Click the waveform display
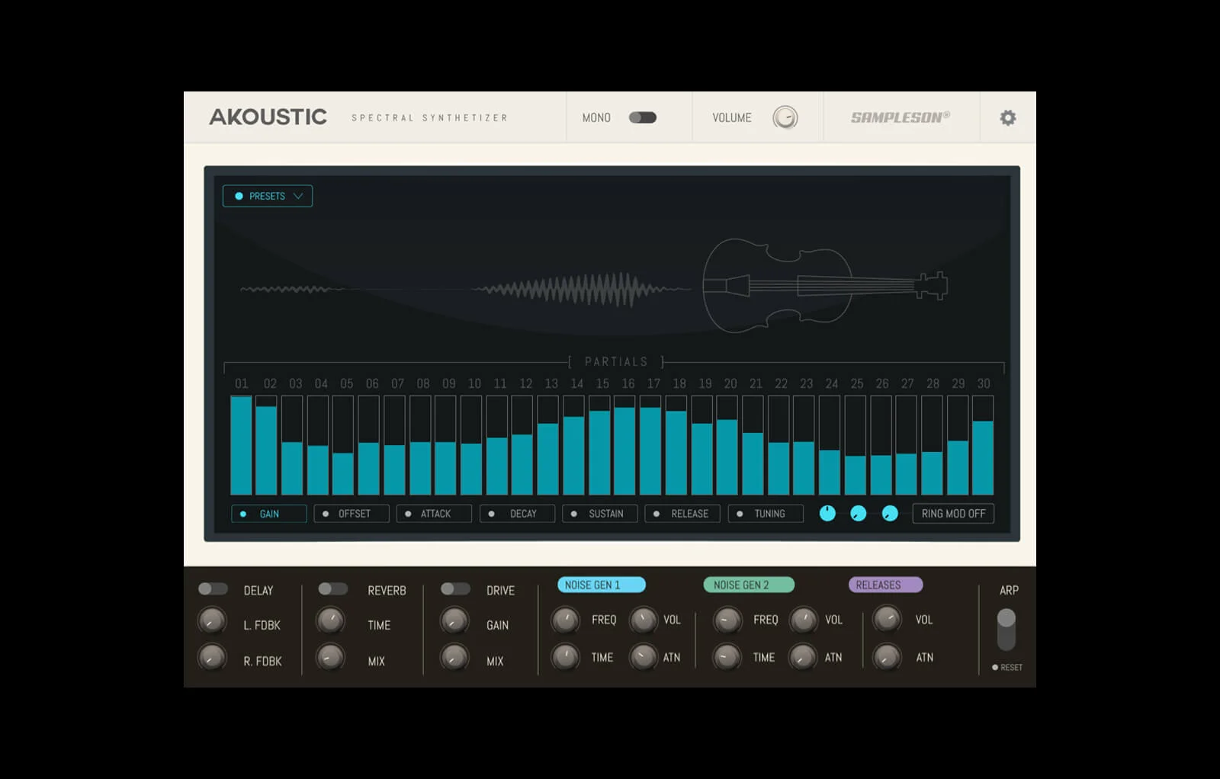The height and width of the screenshot is (779, 1220). (x=465, y=290)
